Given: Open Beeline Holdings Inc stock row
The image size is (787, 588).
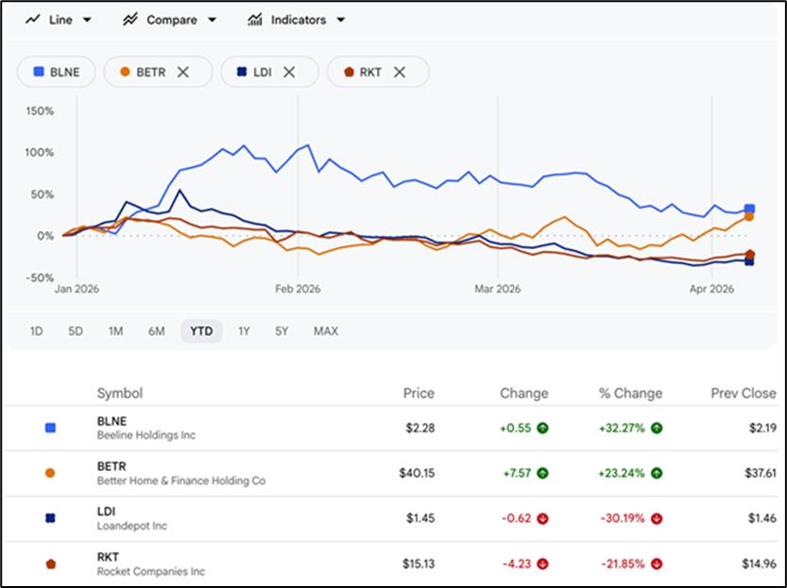Looking at the screenshot, I should (145, 435).
